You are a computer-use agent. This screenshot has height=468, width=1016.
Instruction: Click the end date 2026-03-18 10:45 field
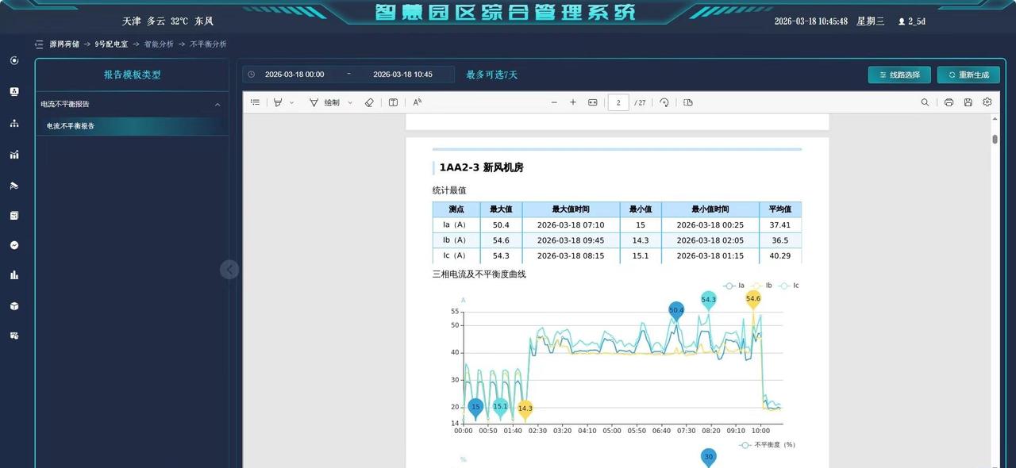[402, 75]
